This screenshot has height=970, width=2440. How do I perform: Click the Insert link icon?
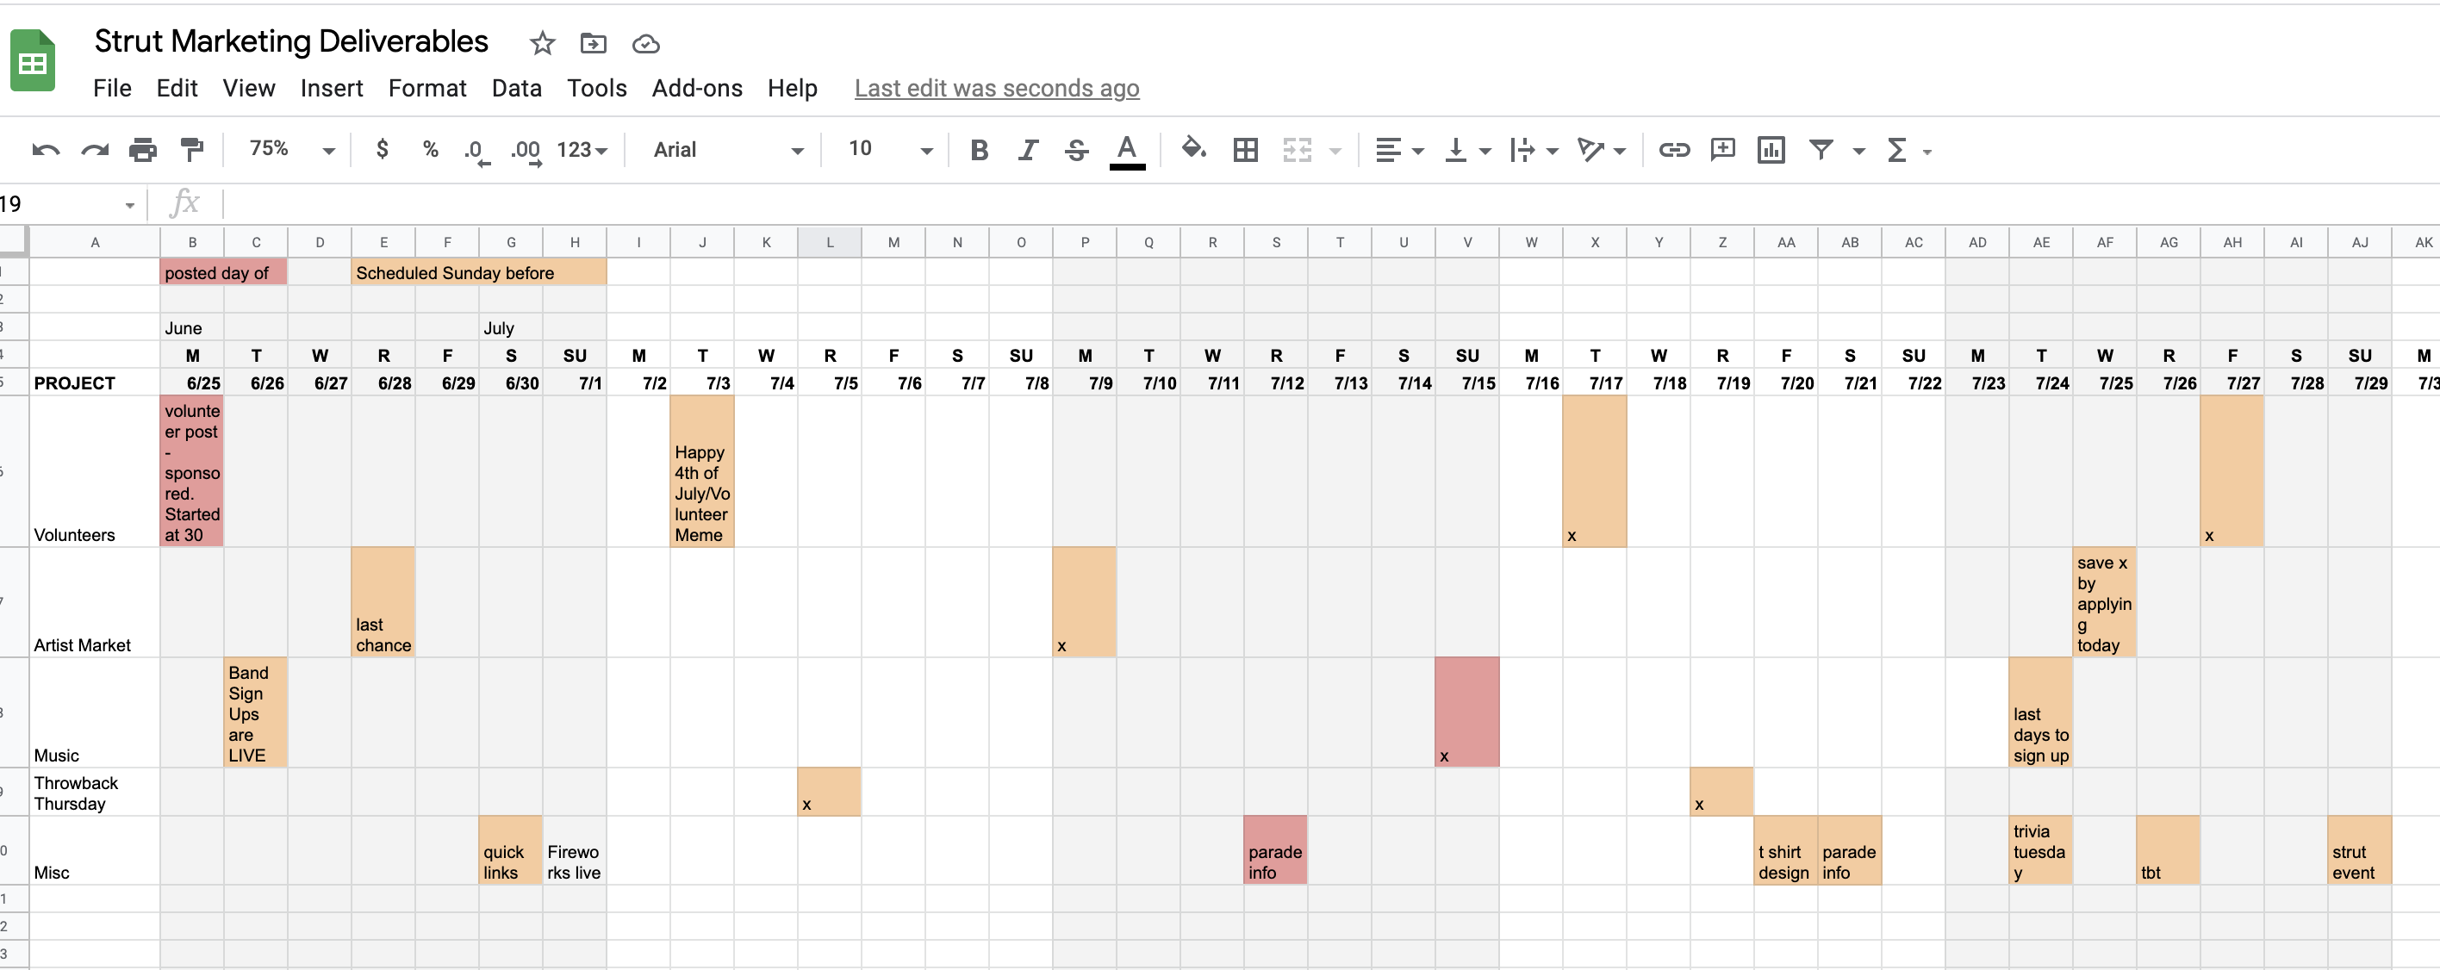1673,150
